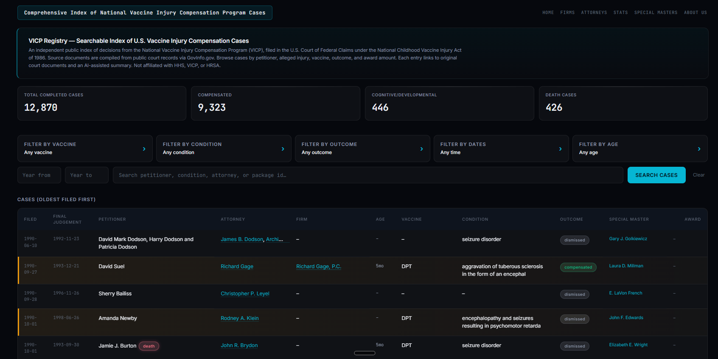Screen dimensions: 718x359
Task: Open attorney James B. Dodson link
Action: coord(242,239)
